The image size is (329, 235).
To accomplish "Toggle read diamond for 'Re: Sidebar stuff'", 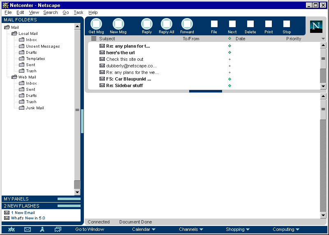I will [x=229, y=85].
